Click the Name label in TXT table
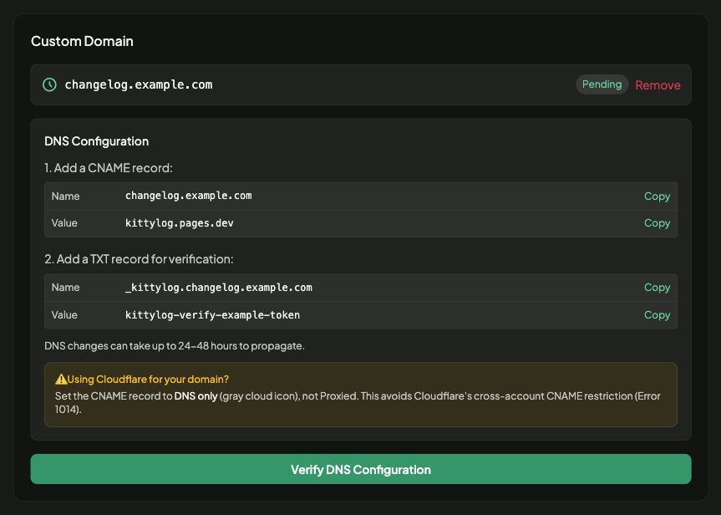The width and height of the screenshot is (721, 515). click(x=66, y=288)
